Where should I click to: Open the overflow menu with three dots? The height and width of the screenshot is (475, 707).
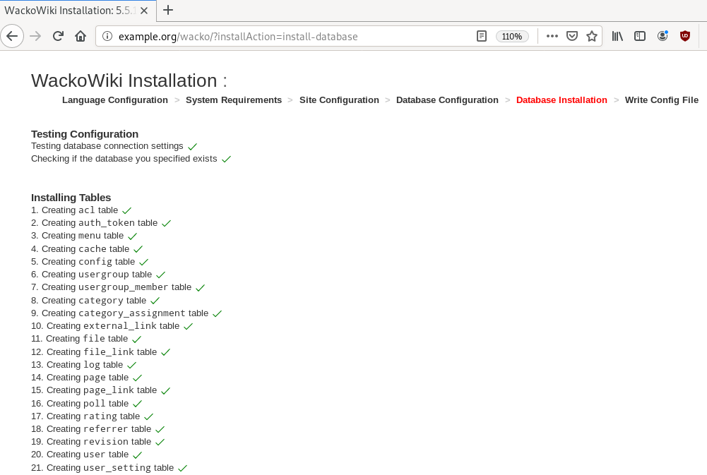[x=551, y=35]
